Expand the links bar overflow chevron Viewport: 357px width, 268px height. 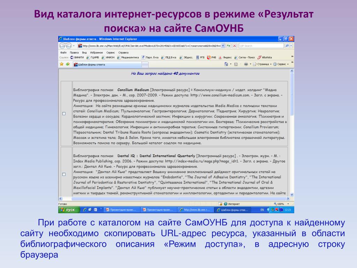(292, 56)
